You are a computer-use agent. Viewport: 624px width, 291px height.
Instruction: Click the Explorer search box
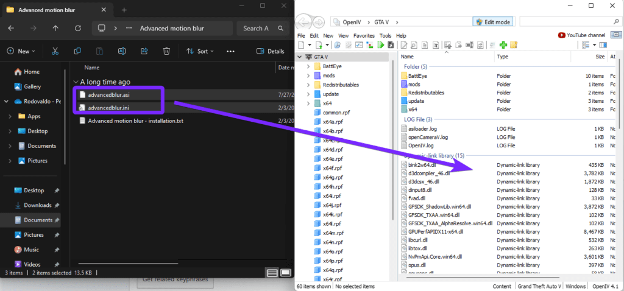[x=263, y=28]
